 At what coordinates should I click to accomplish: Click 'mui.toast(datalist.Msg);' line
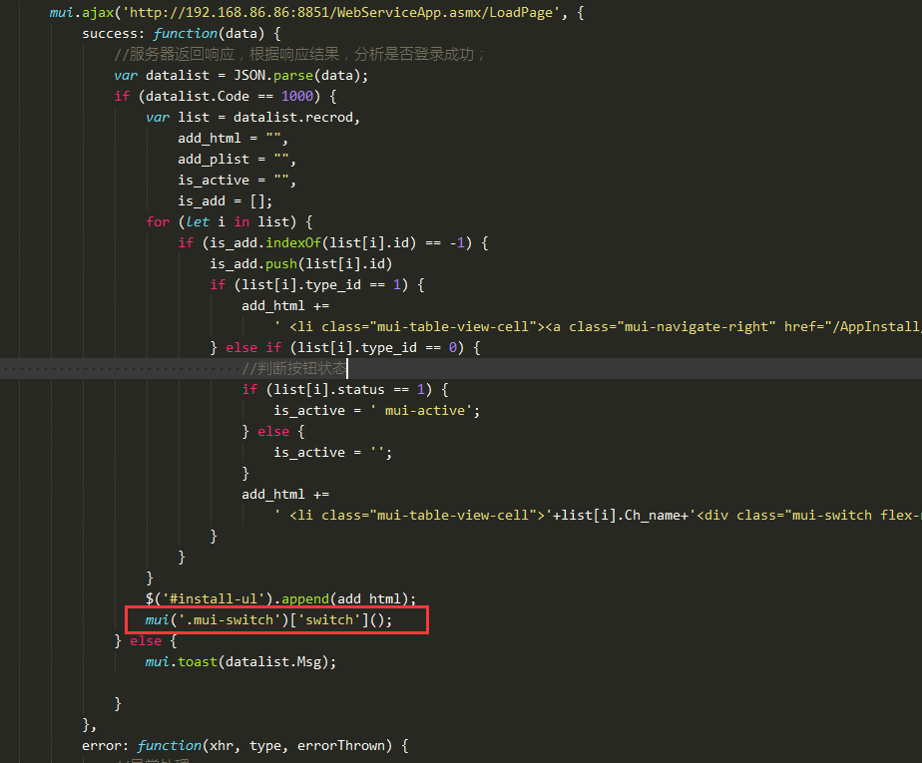pyautogui.click(x=240, y=662)
